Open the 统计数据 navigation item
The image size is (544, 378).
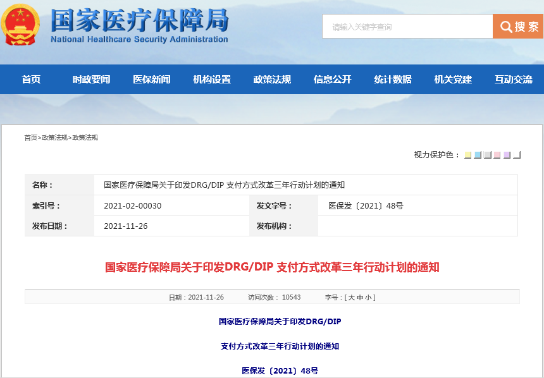(393, 80)
